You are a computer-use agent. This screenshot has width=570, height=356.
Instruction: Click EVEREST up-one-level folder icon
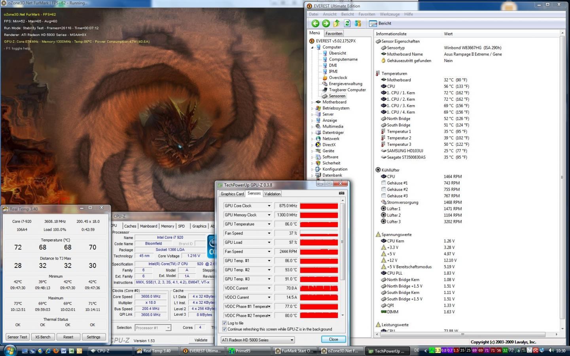coord(337,23)
